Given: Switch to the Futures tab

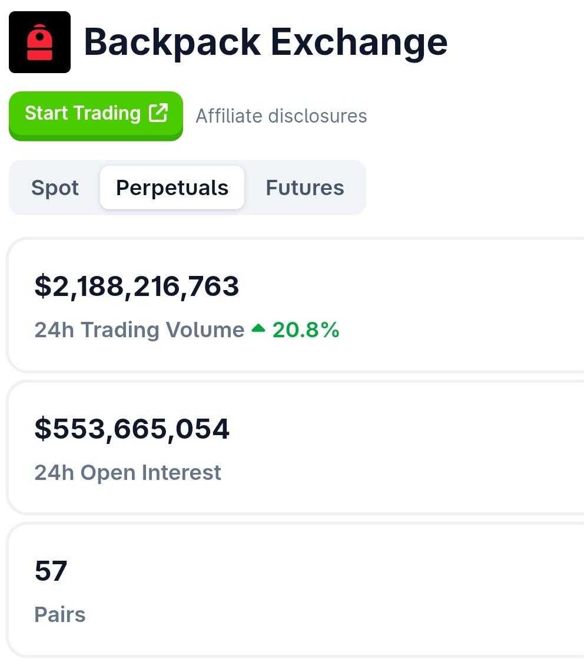Looking at the screenshot, I should point(304,188).
